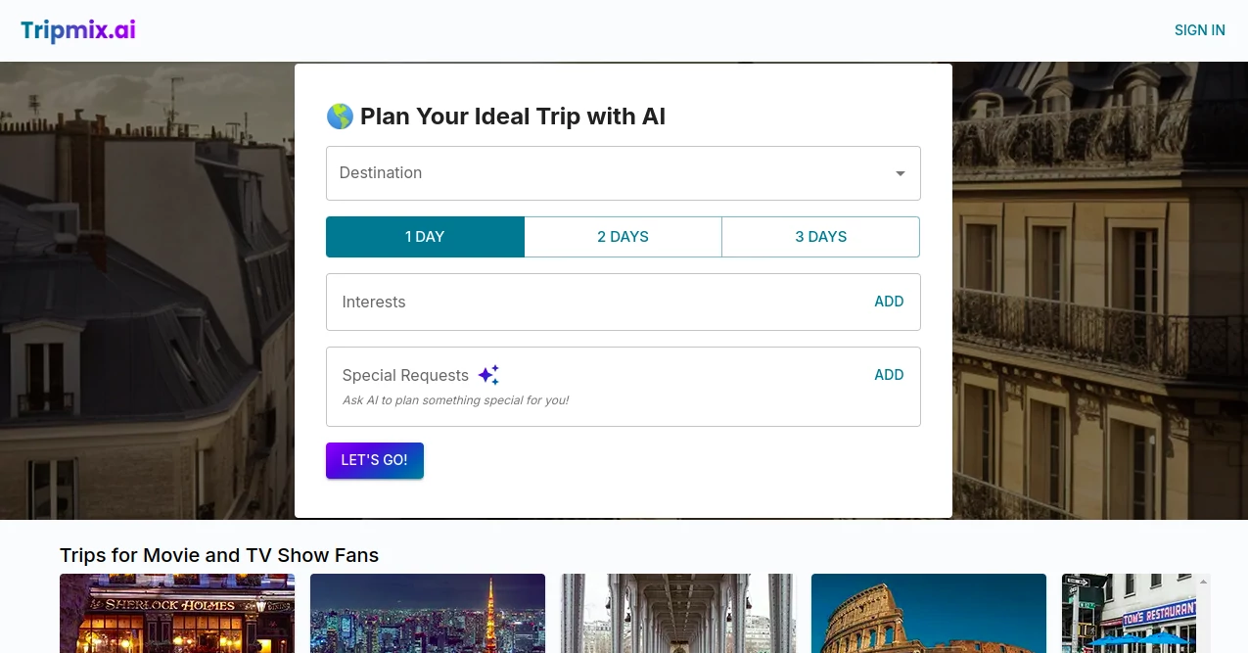Click the SIGN IN link
Screen dimensions: 1248x653
tap(1199, 30)
